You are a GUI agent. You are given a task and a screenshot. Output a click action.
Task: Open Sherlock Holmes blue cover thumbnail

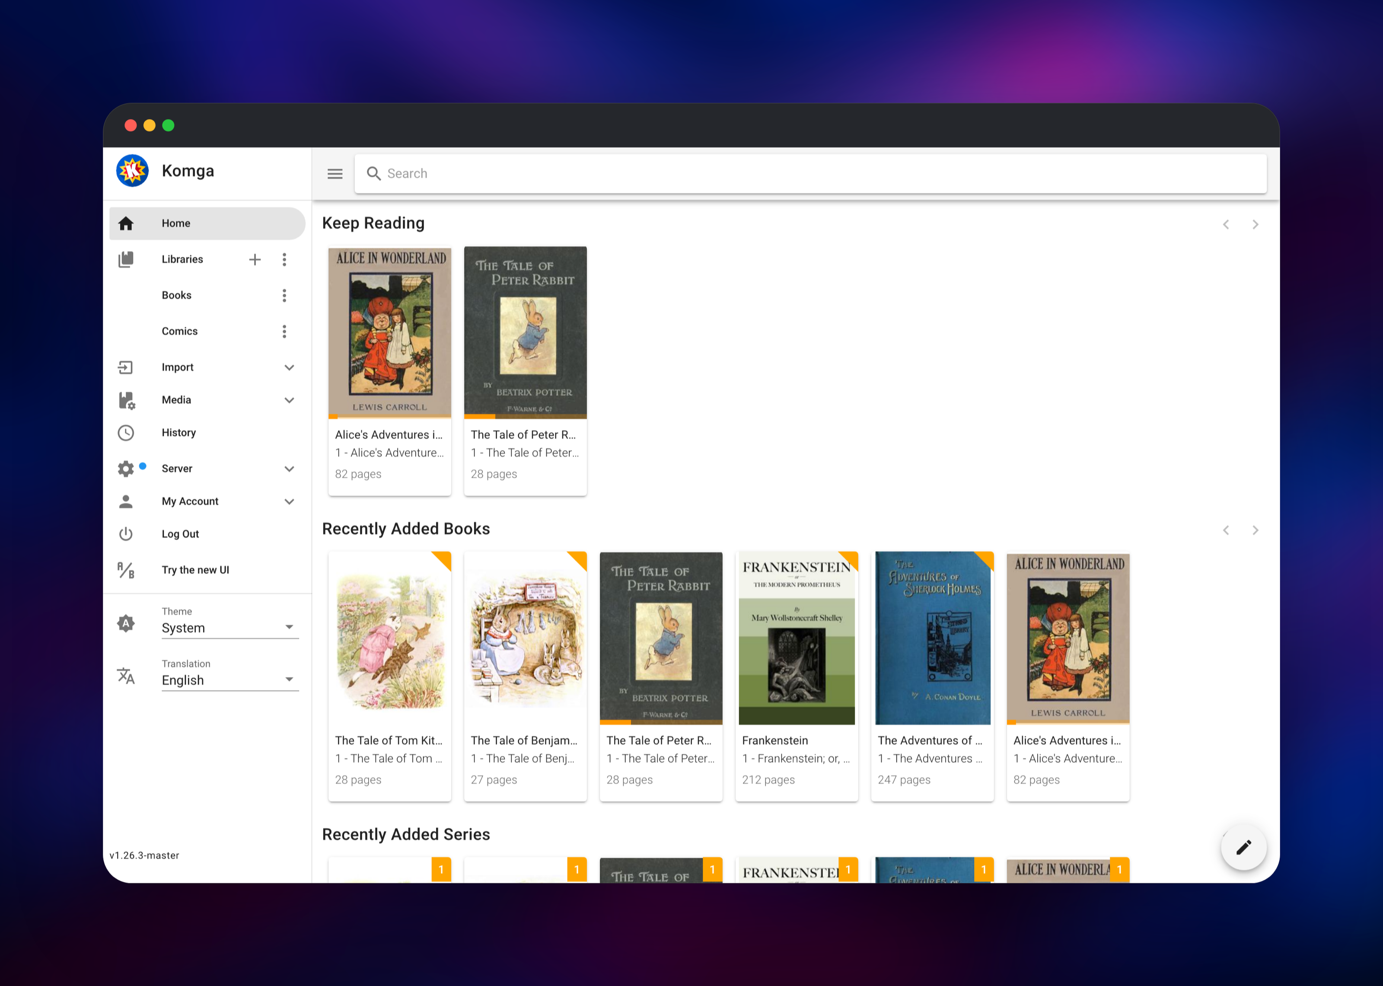click(933, 638)
